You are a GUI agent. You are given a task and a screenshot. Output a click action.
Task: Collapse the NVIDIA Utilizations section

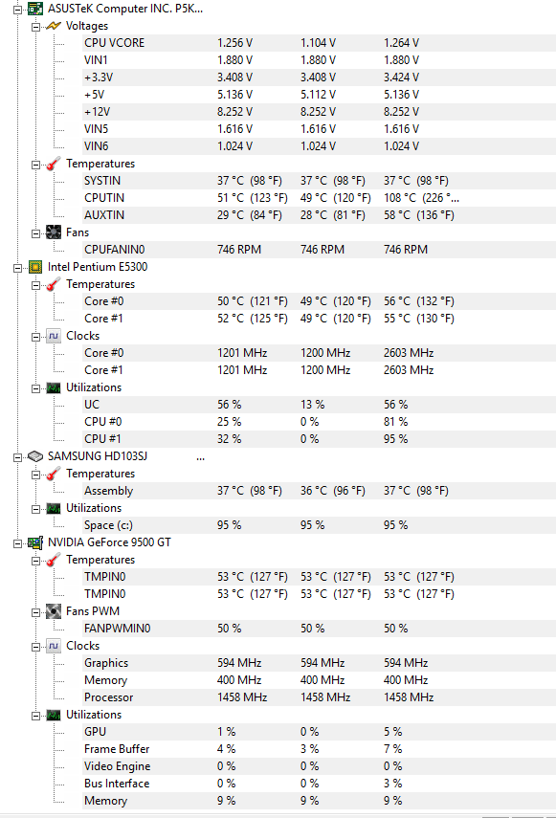tap(36, 716)
